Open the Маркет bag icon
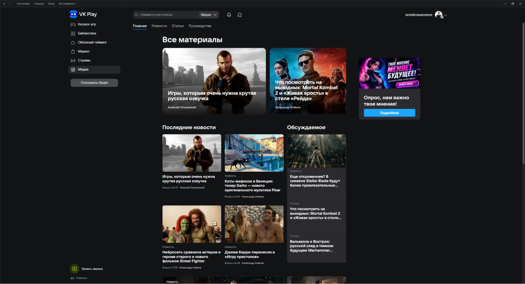The height and width of the screenshot is (284, 525). click(x=73, y=51)
